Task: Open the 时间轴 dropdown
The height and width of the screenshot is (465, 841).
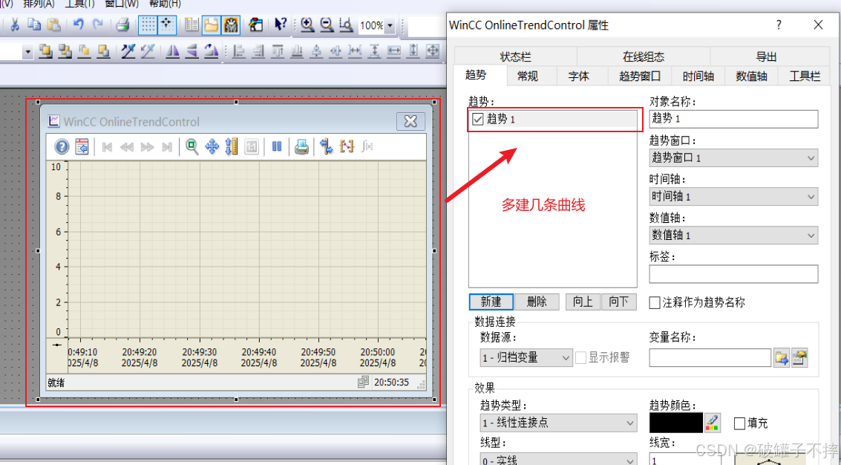Action: (x=733, y=197)
